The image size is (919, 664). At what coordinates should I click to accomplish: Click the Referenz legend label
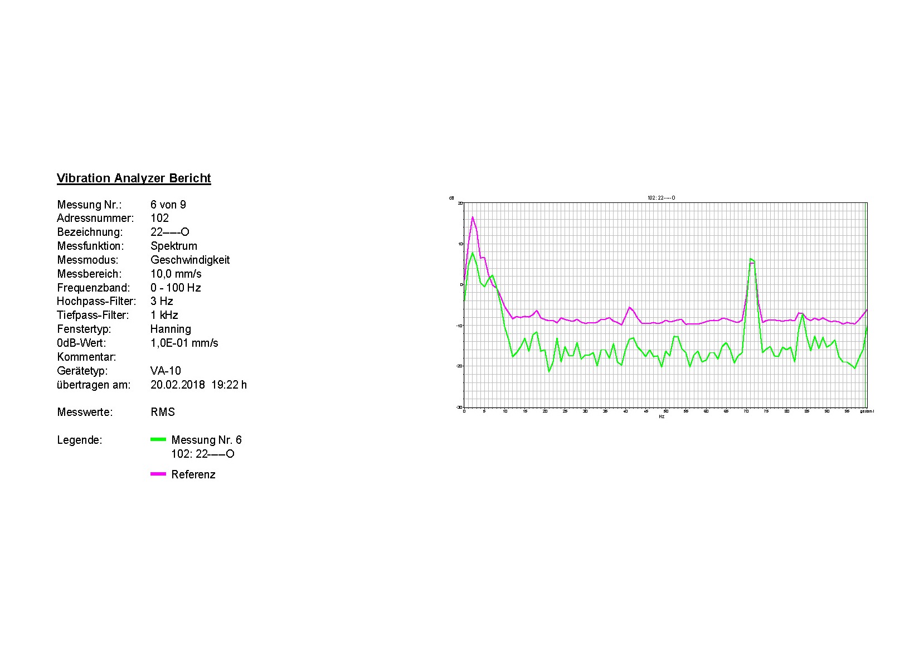(193, 474)
